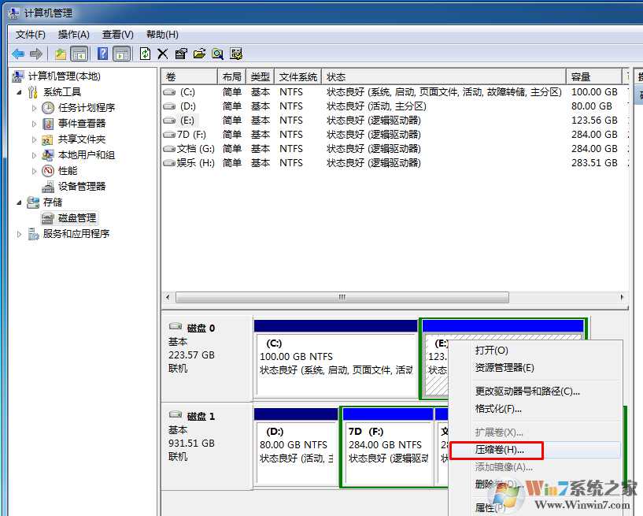Click the up one level folder icon

[61, 54]
